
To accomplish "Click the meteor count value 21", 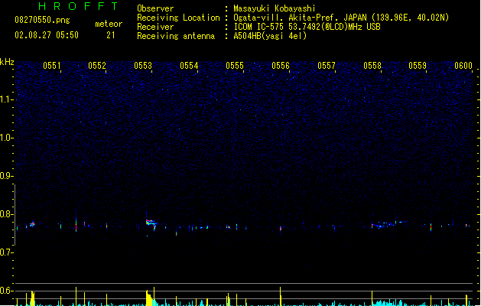I will point(110,35).
